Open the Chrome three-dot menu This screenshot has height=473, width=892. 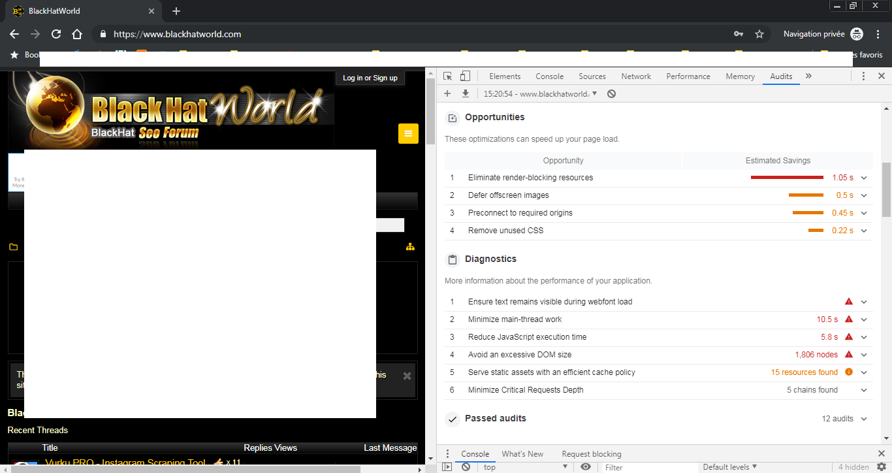(x=878, y=34)
